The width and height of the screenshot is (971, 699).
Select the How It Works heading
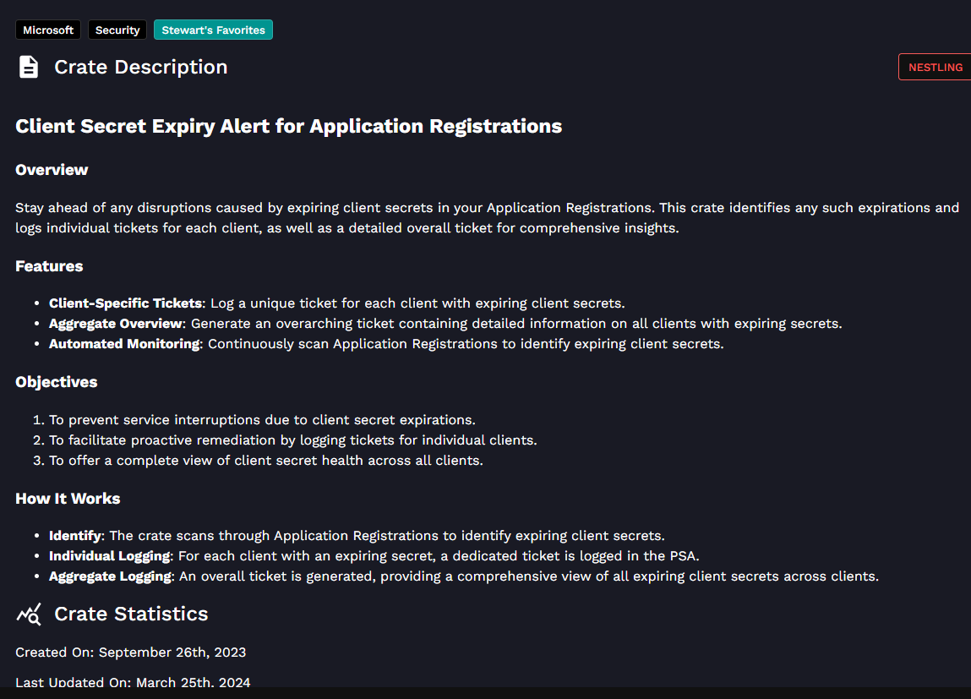68,498
